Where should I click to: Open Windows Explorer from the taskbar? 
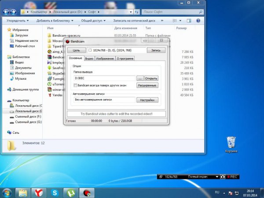coord(23,193)
